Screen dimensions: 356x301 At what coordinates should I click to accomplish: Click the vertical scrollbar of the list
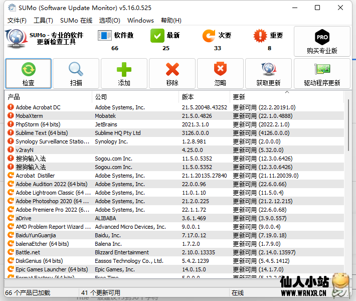[348, 125]
